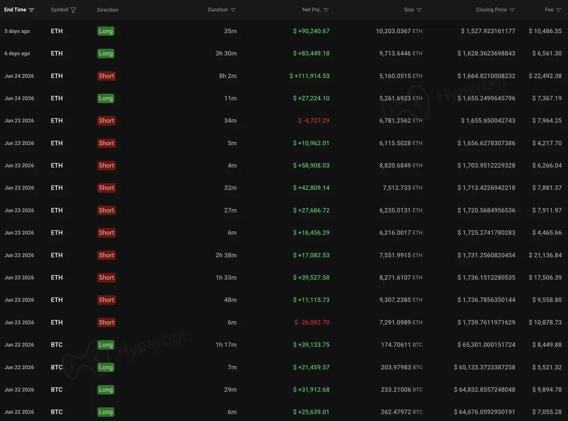Click duration 3h 30m
The height and width of the screenshot is (421, 568).
[226, 53]
